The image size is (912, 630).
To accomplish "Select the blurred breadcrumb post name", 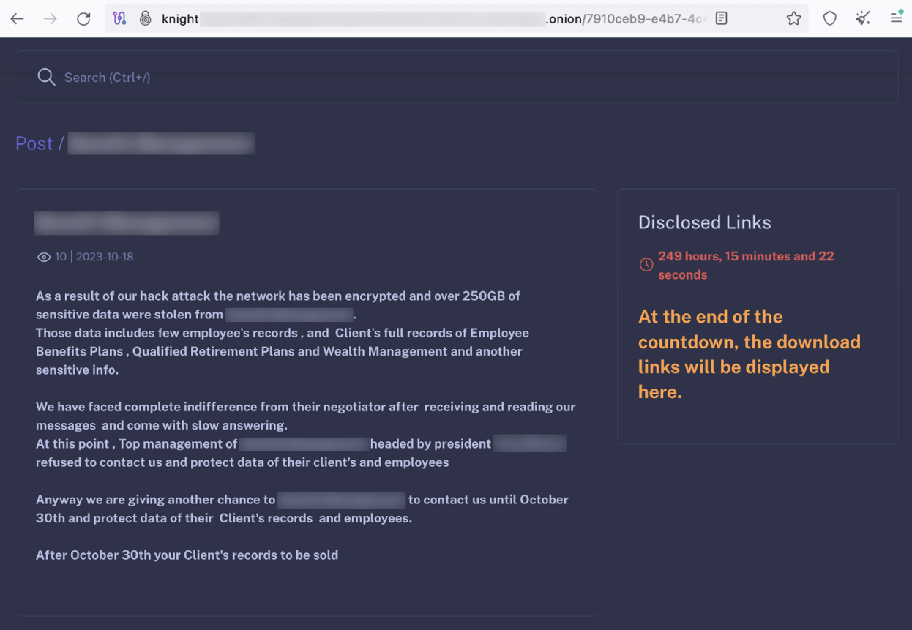I will (x=161, y=143).
